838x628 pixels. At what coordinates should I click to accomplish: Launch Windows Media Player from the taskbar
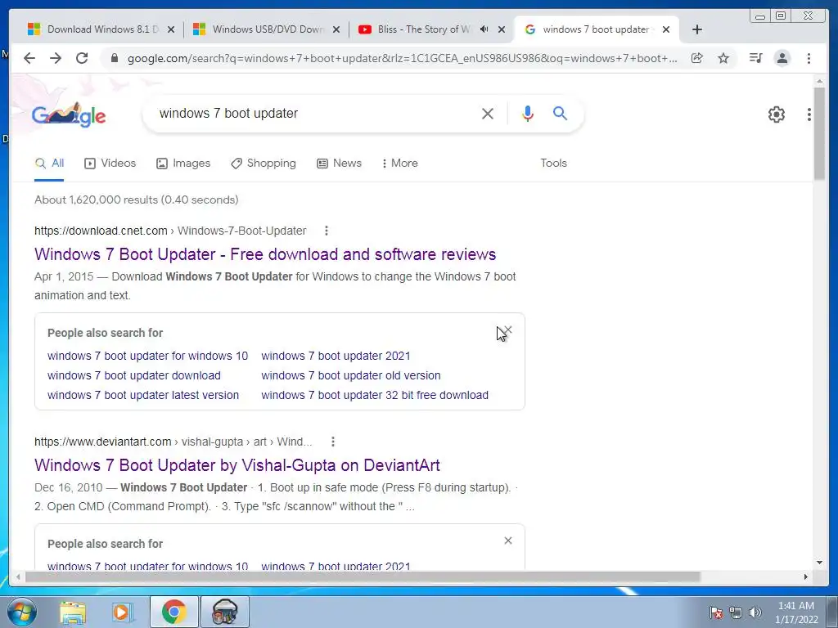(121, 612)
